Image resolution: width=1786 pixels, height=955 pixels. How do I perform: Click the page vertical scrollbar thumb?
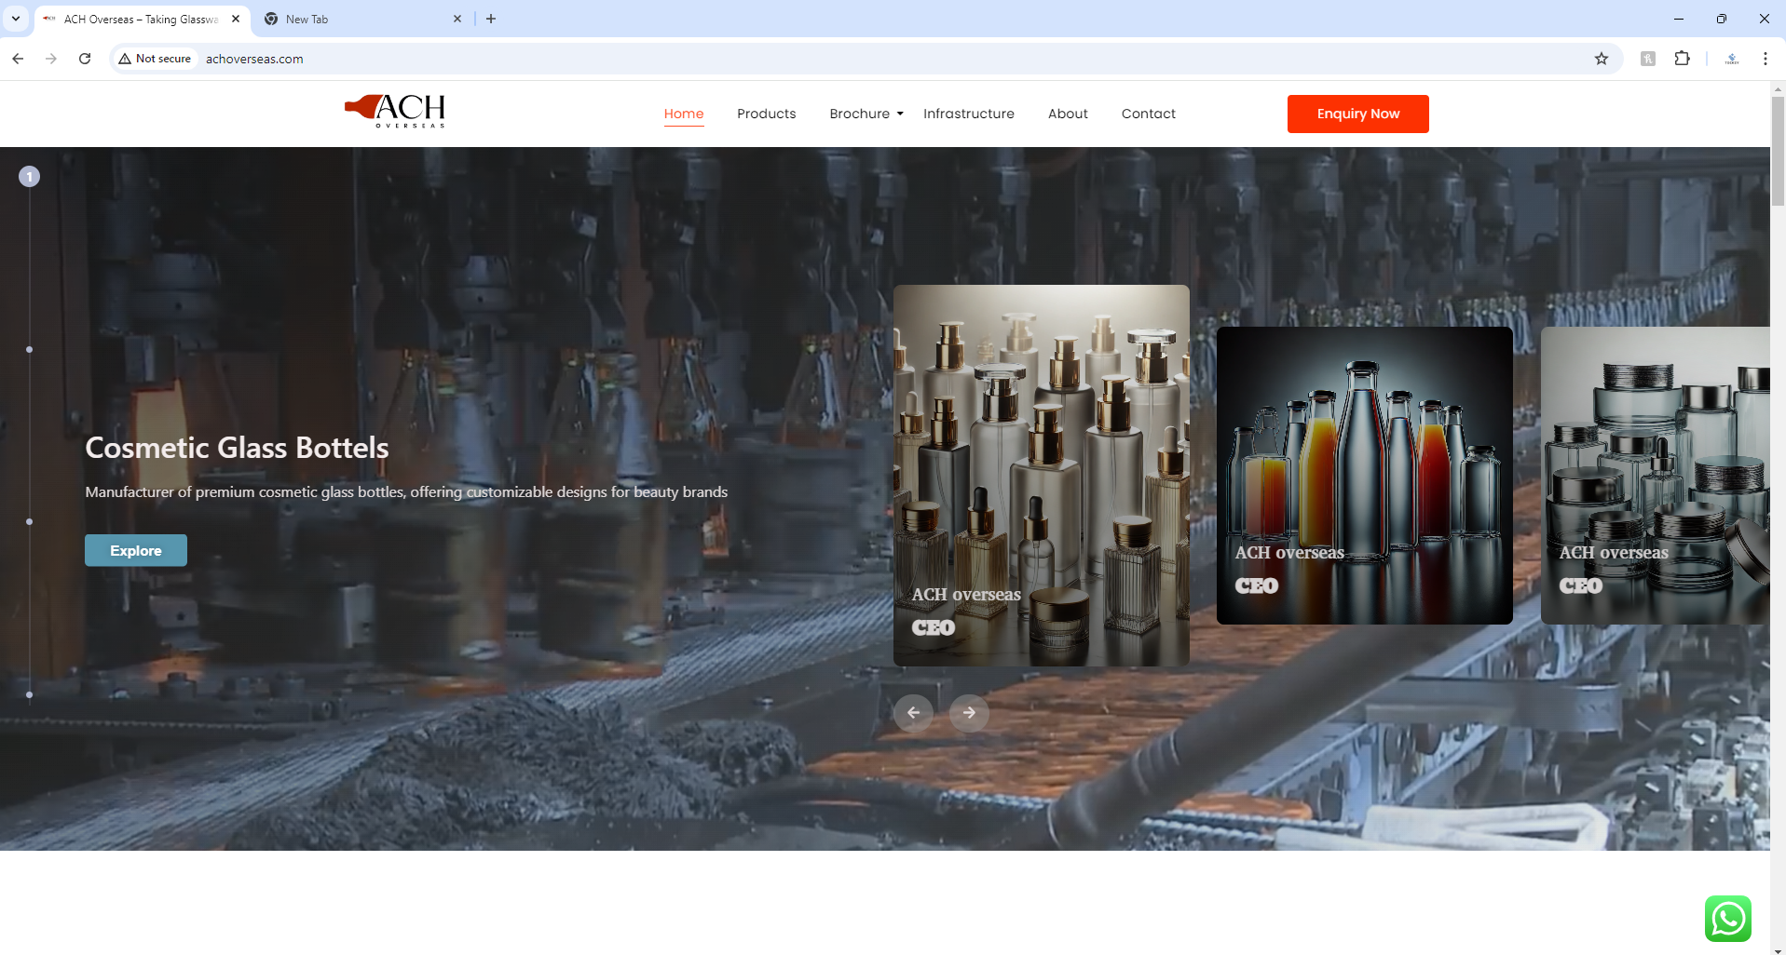tap(1778, 150)
